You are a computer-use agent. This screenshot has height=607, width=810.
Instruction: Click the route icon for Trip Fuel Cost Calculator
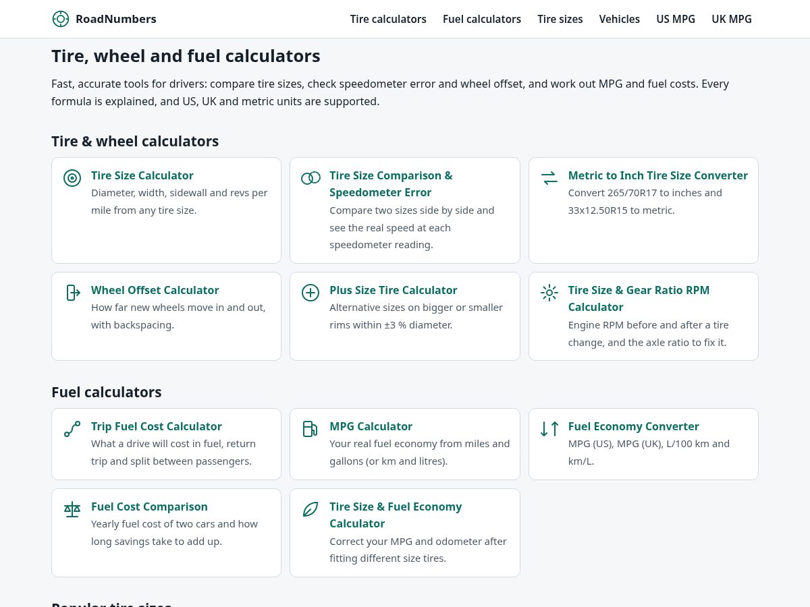(72, 429)
